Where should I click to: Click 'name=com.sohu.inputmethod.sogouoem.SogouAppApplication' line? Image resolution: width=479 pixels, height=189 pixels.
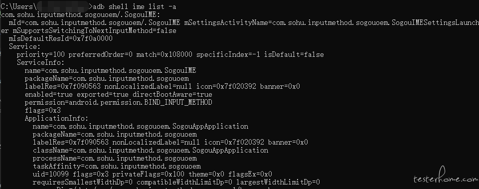tap(140, 126)
